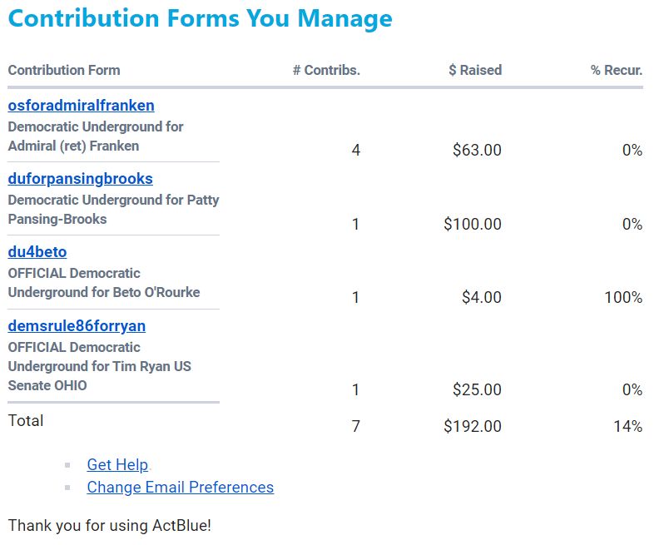The width and height of the screenshot is (654, 545).
Task: Click the 100% recurring value
Action: pos(623,298)
